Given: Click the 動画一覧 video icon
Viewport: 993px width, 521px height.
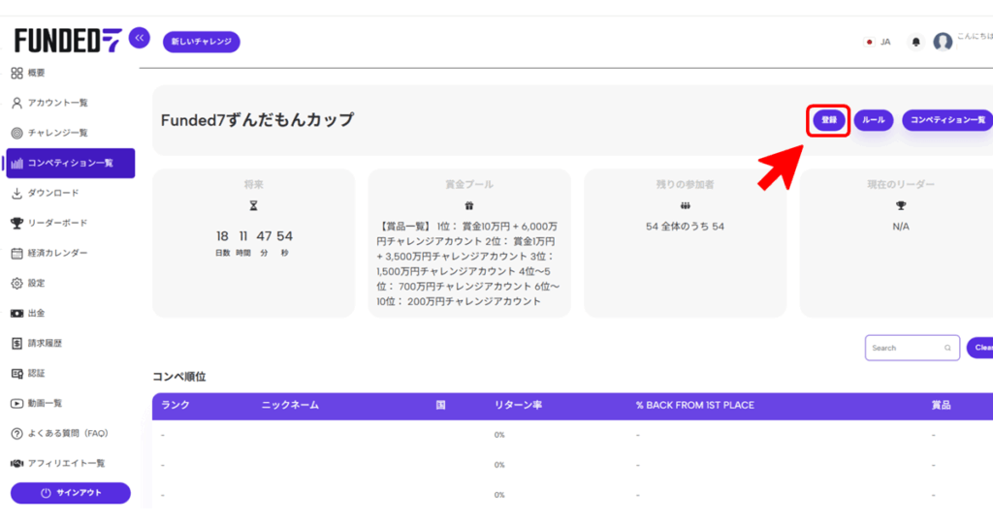Looking at the screenshot, I should [17, 404].
